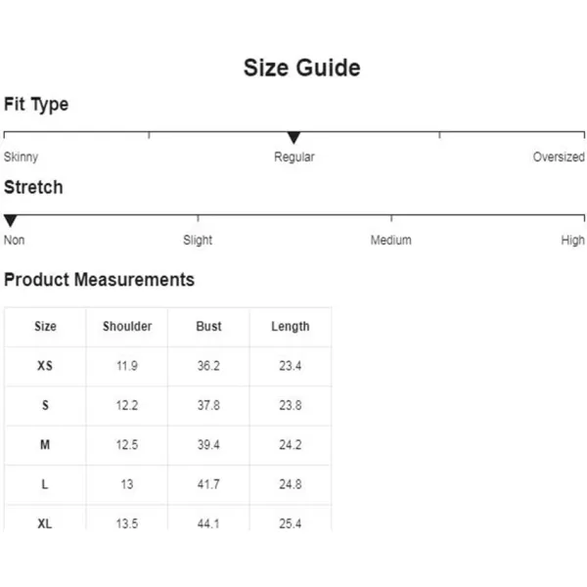The width and height of the screenshot is (587, 587).
Task: Click the Bust column header
Action: 209,327
